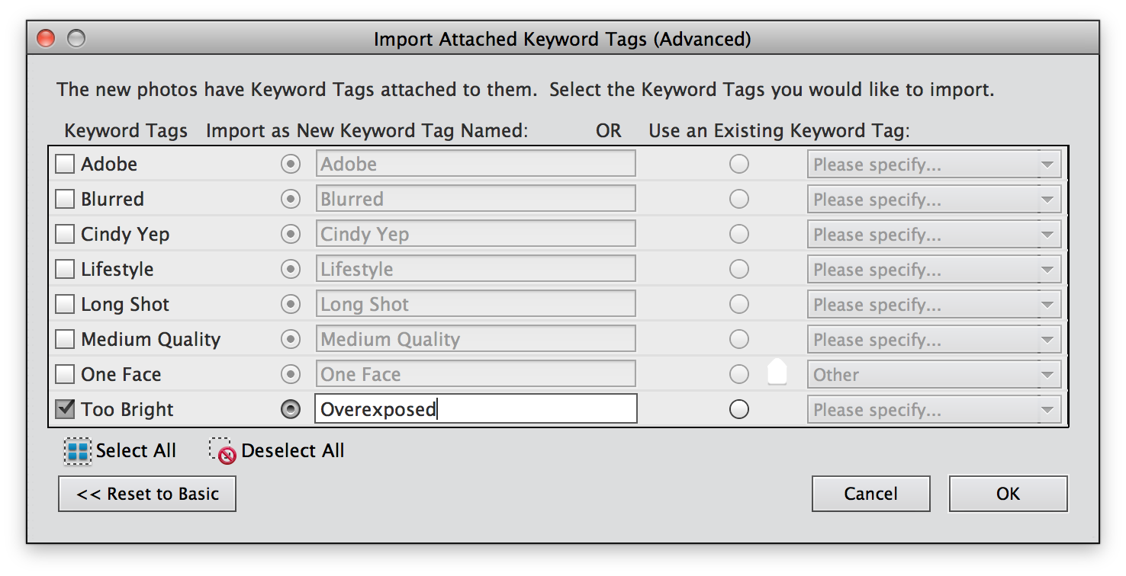
Task: Check the Adobe keyword tag checkbox
Action: [x=66, y=164]
